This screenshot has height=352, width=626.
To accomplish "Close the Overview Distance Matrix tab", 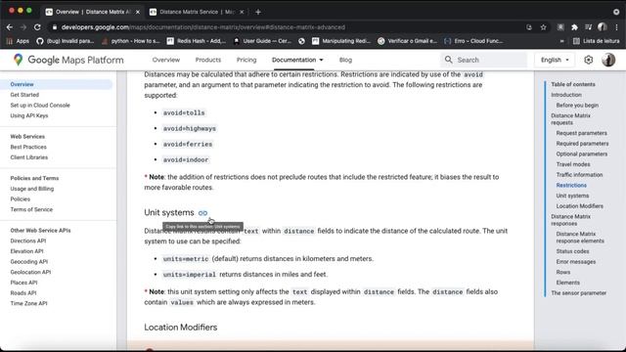I will pyautogui.click(x=138, y=12).
